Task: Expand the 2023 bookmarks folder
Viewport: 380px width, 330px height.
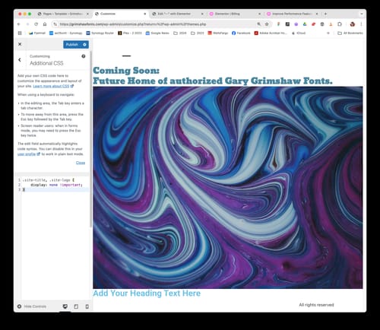Action: pyautogui.click(x=197, y=33)
